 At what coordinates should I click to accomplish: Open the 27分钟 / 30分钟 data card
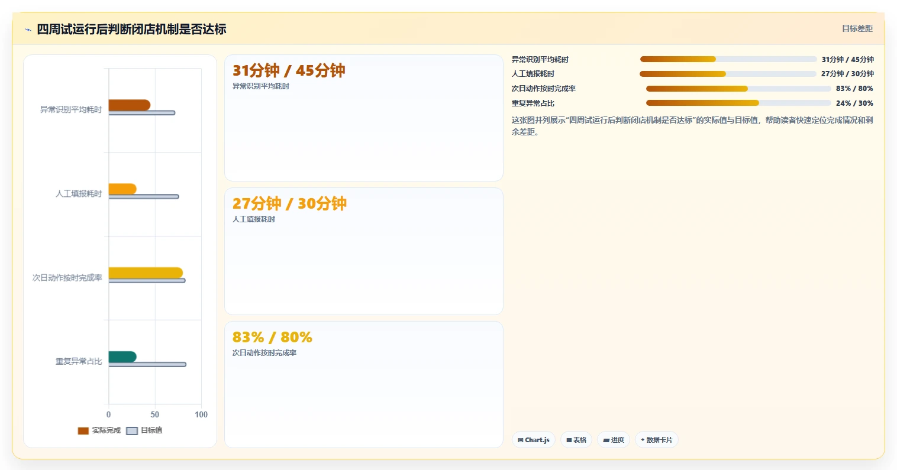(x=364, y=251)
